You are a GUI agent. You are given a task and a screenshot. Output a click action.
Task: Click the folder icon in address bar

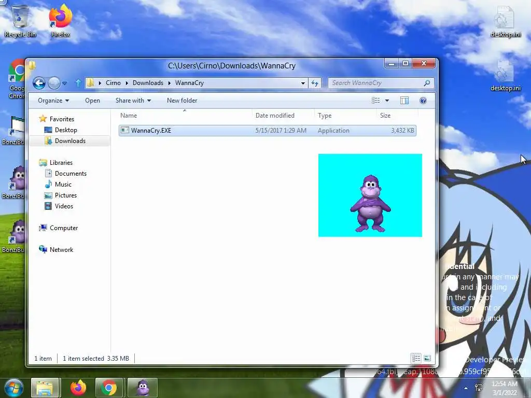90,83
